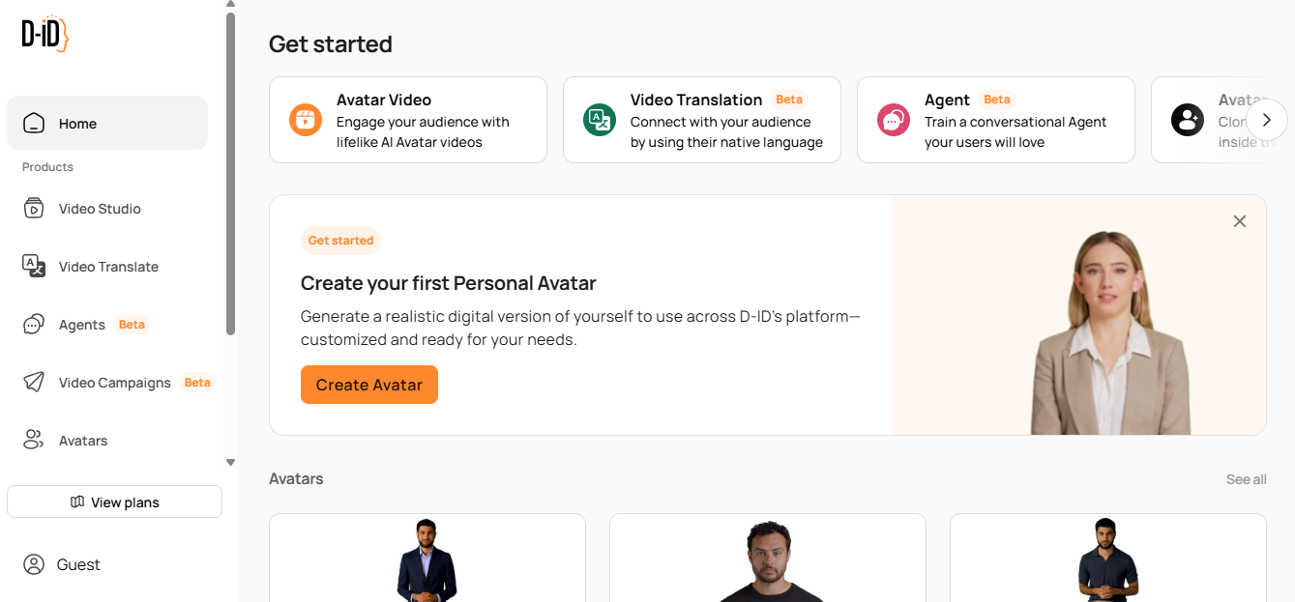Open Video Studio from the sidebar
1295x602 pixels.
[x=107, y=209]
